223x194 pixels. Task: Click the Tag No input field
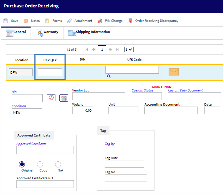(x=126, y=178)
